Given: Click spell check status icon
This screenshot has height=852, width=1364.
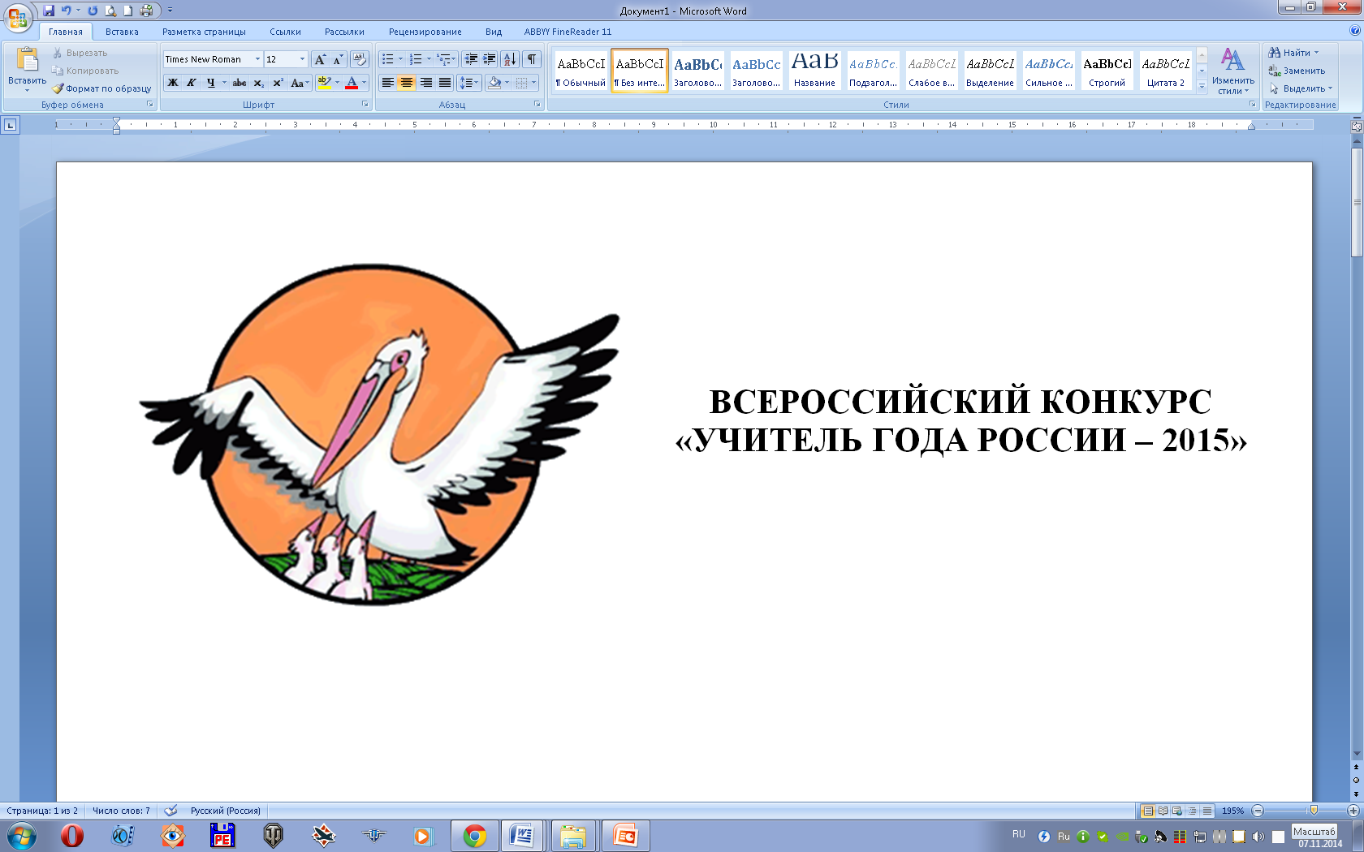Looking at the screenshot, I should pyautogui.click(x=170, y=810).
